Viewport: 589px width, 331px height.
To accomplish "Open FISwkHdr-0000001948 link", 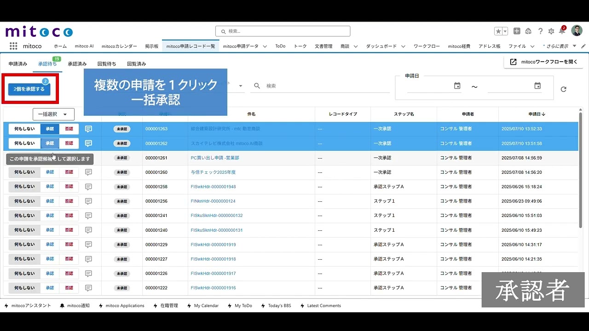I will 213,187.
